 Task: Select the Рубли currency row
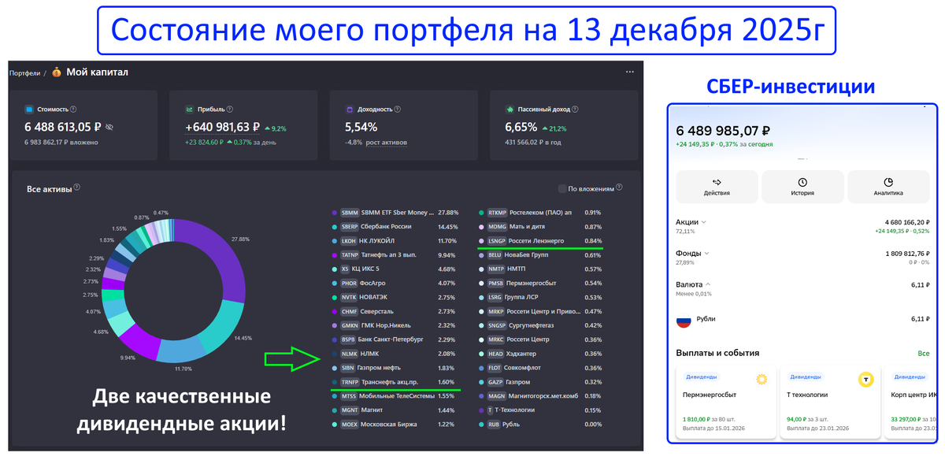(802, 321)
